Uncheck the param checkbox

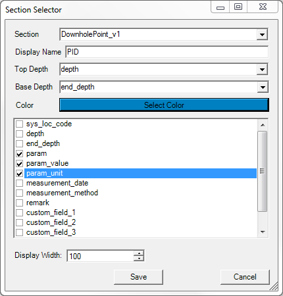tap(20, 154)
